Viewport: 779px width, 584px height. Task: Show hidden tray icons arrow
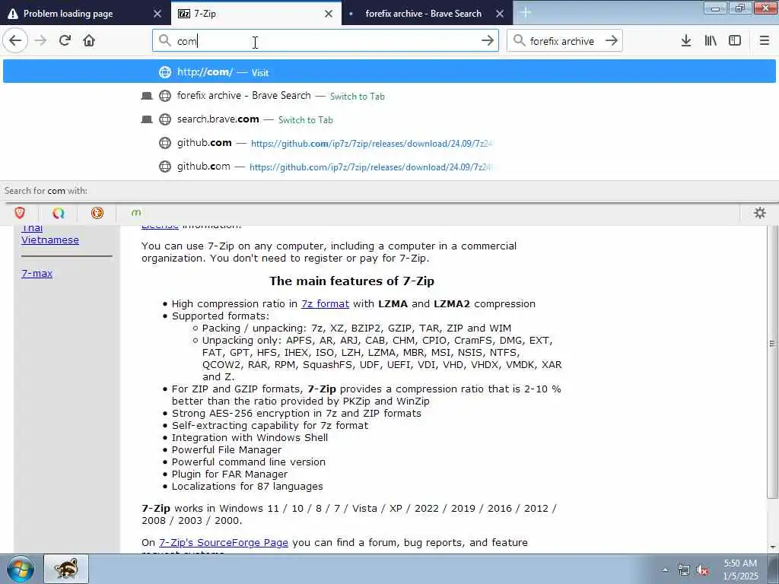665,570
